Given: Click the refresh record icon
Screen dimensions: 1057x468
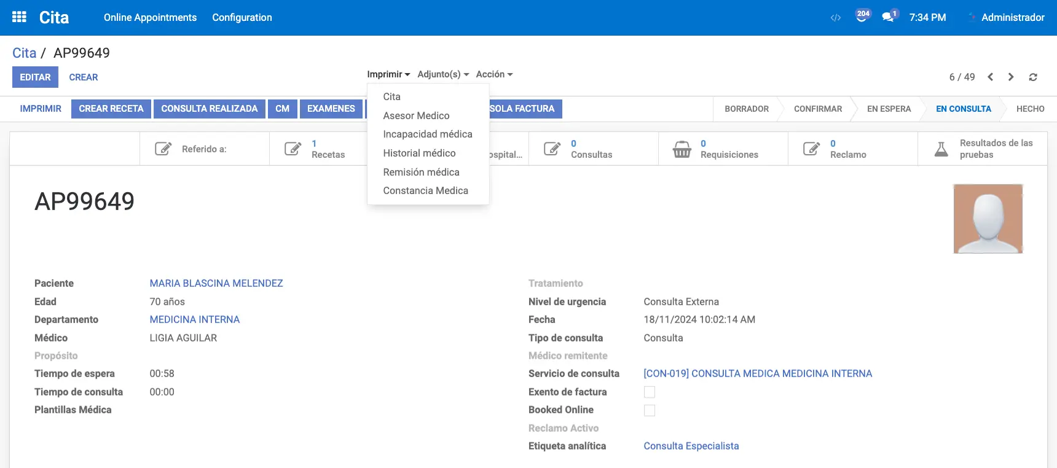Looking at the screenshot, I should coord(1033,77).
